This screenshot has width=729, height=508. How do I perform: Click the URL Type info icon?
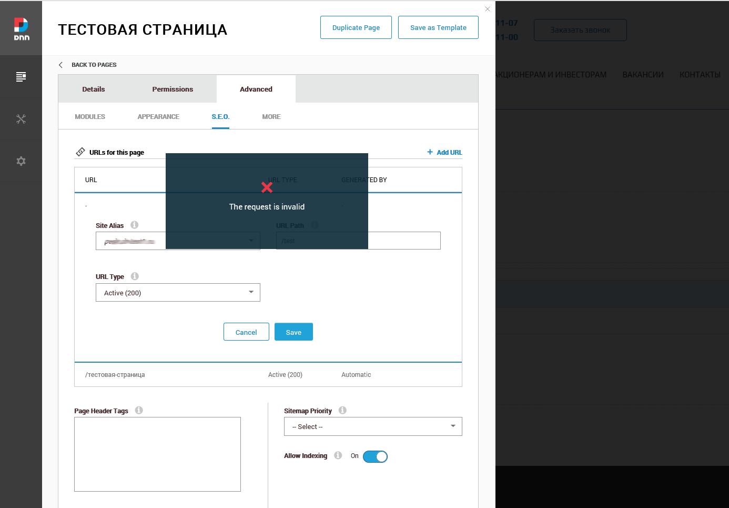(x=135, y=276)
